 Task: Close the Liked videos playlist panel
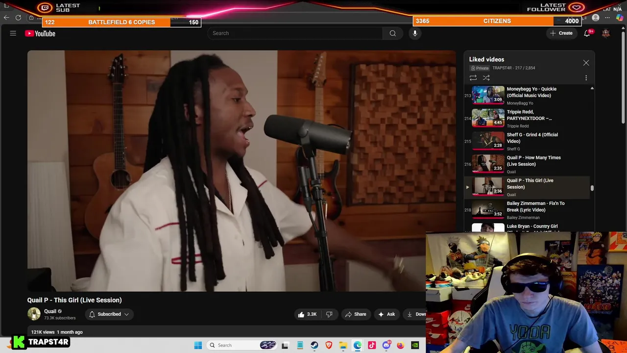(x=586, y=63)
